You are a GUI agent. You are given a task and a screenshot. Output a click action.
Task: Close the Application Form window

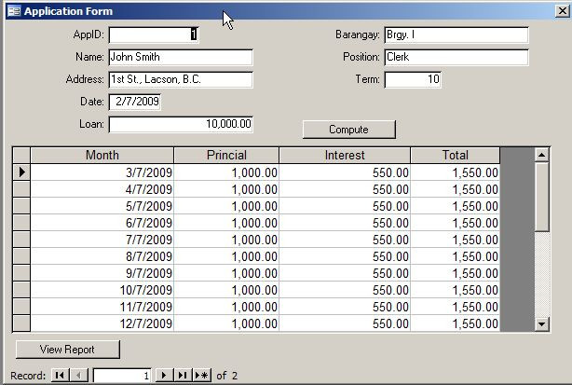561,11
